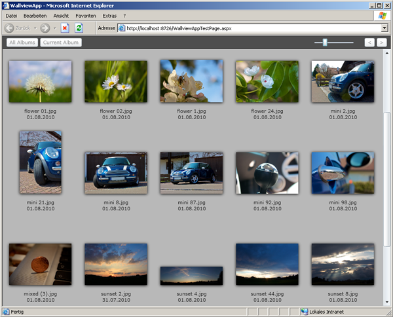
Task: Click the 'mini 98.jpg' file name
Action: 343,202
